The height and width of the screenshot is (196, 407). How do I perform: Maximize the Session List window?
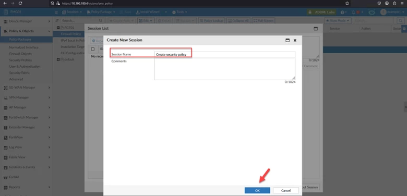316,29
